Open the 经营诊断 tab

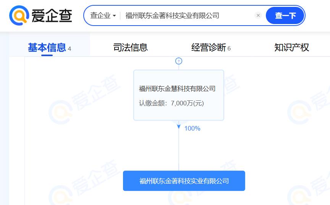point(211,47)
